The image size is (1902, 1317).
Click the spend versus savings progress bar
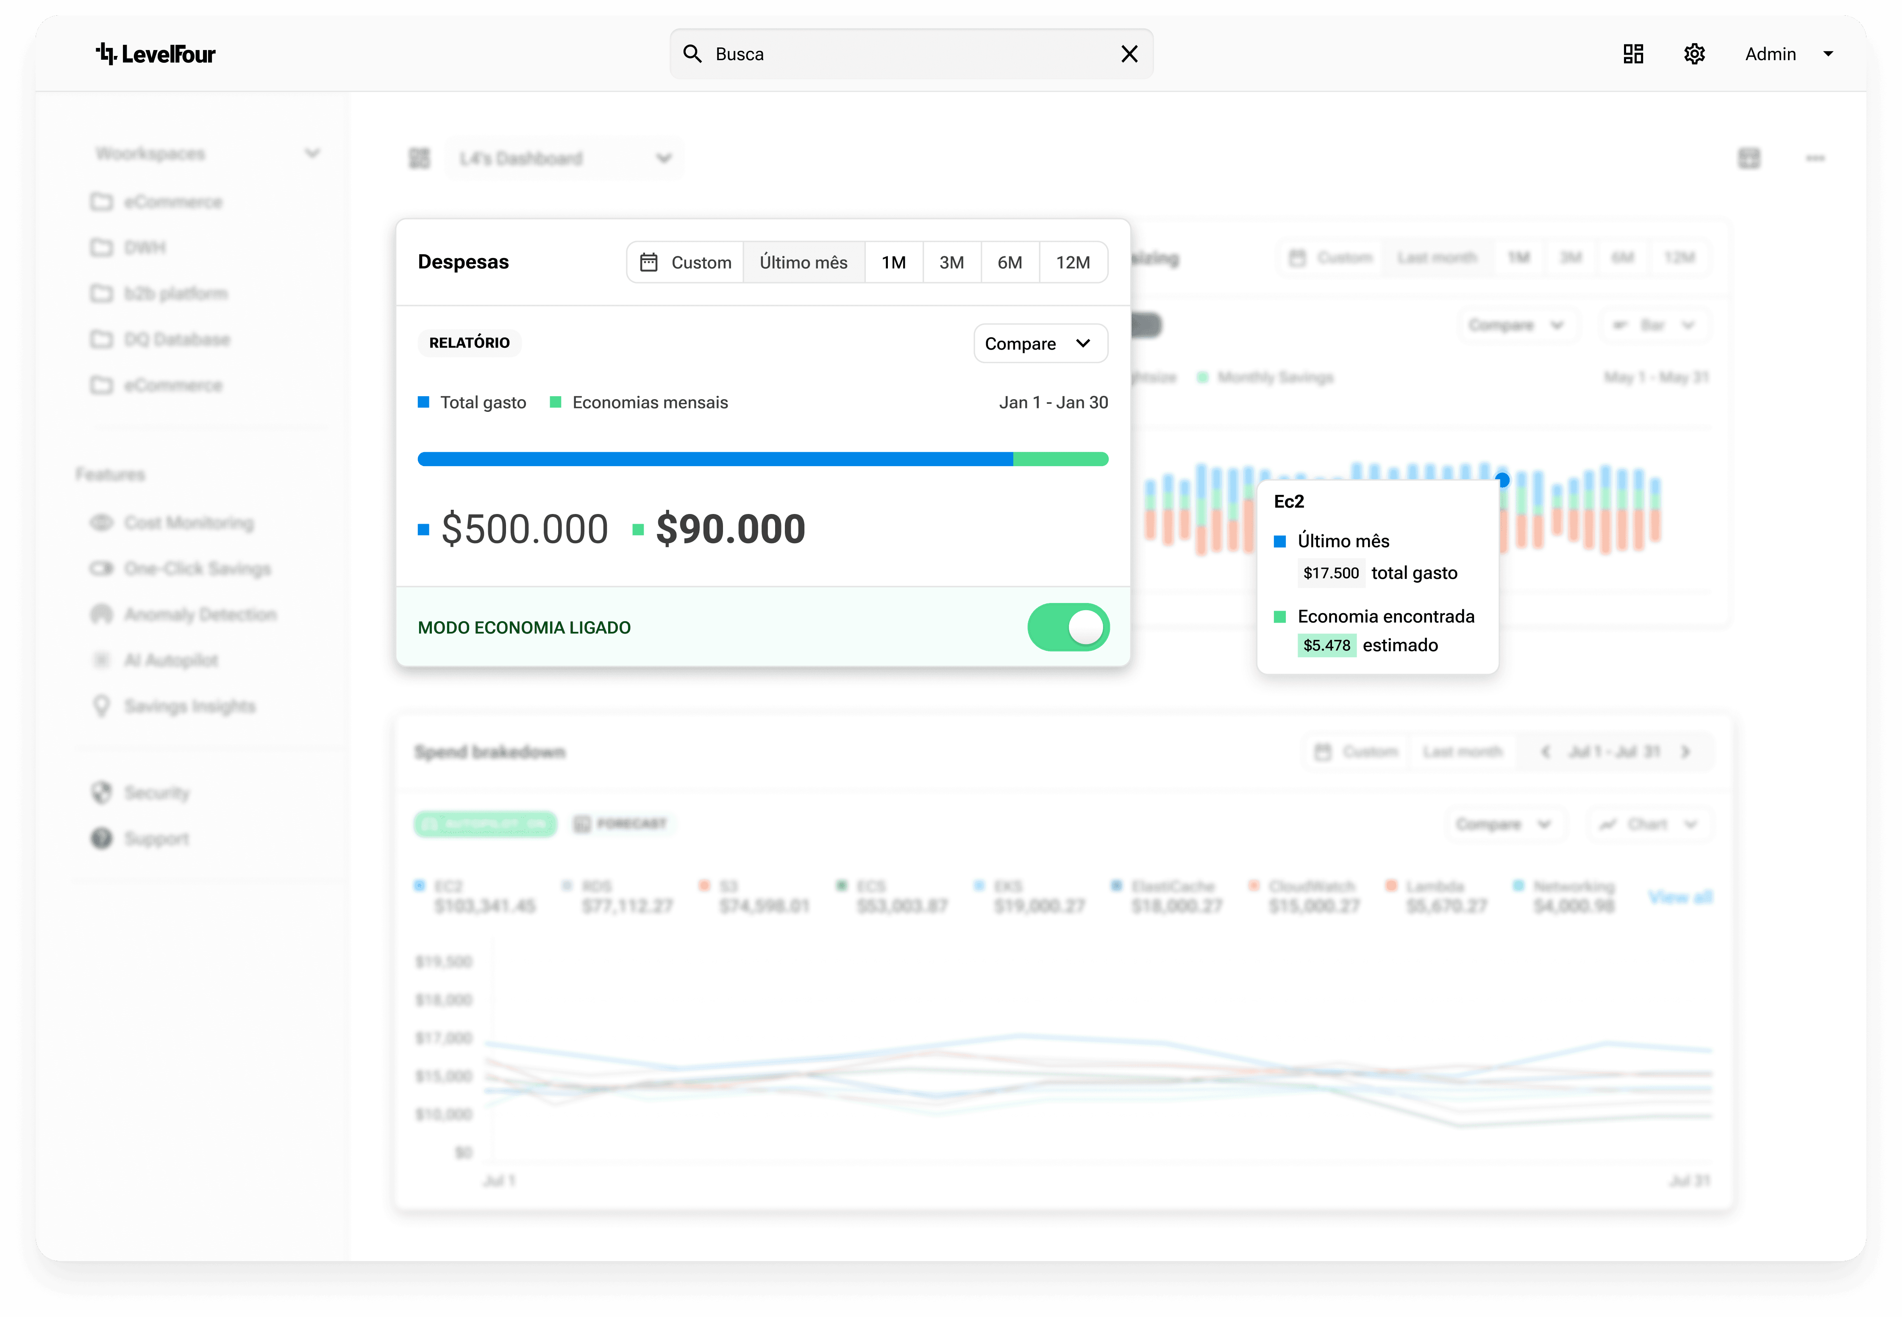pos(762,460)
